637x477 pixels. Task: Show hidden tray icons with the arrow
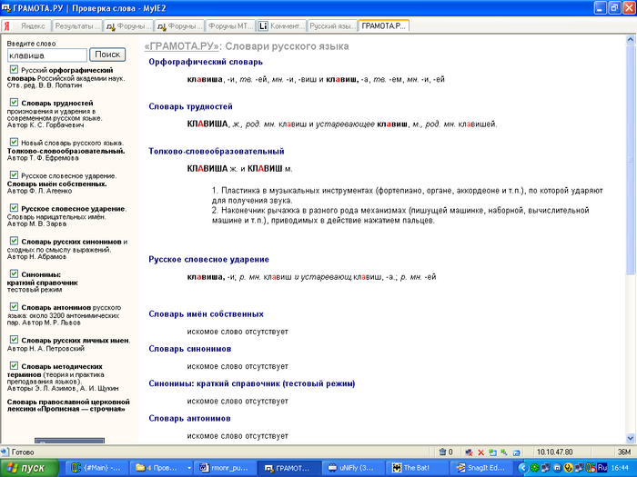pyautogui.click(x=523, y=468)
